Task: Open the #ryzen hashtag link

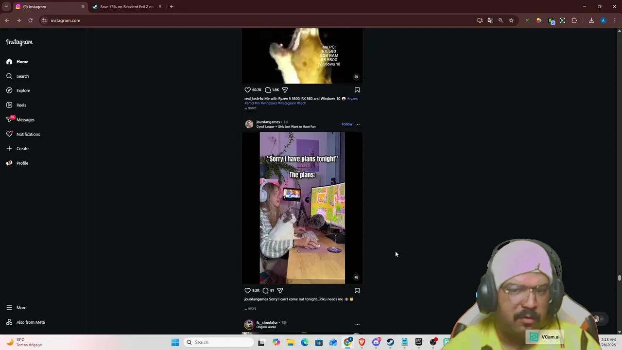Action: click(352, 99)
